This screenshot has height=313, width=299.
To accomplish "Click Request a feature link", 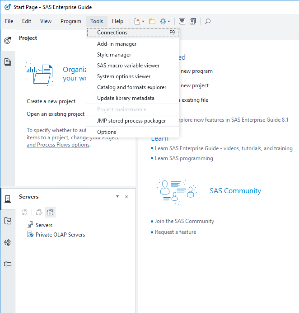I will coord(175,232).
